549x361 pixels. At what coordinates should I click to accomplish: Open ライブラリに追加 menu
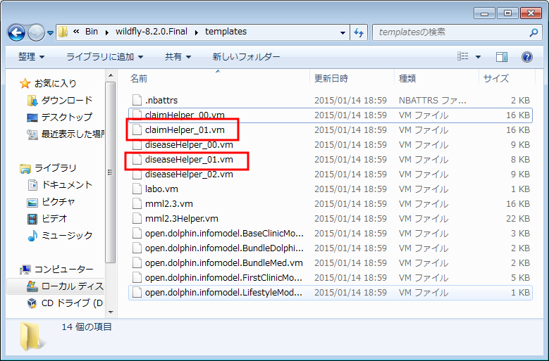[x=104, y=56]
